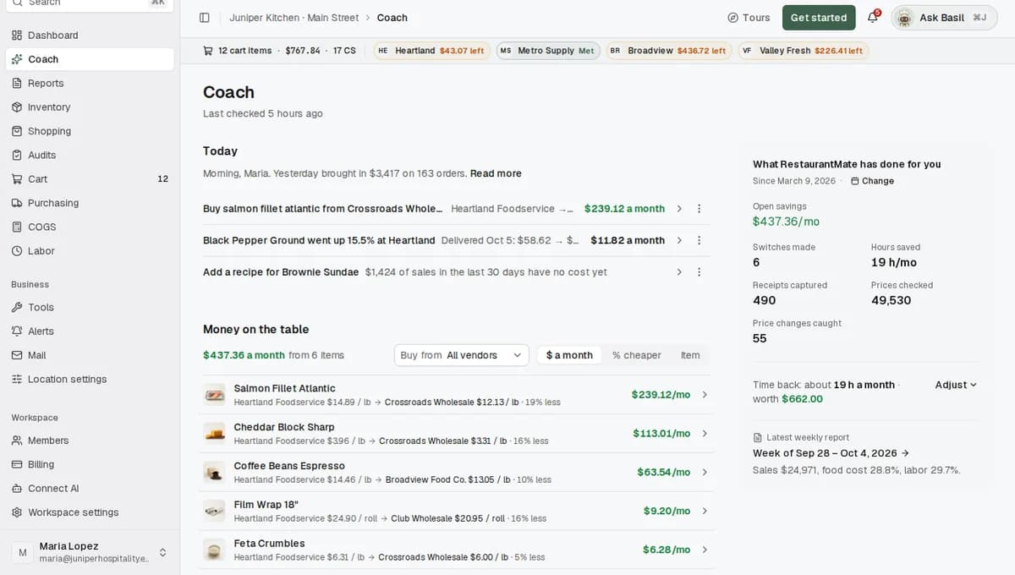Screen dimensions: 1015x575
Task: Click the Valley Fresh vendor chip
Action: click(803, 51)
